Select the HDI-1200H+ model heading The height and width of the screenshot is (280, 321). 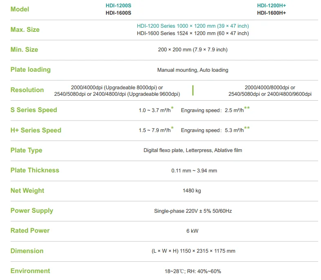click(271, 6)
